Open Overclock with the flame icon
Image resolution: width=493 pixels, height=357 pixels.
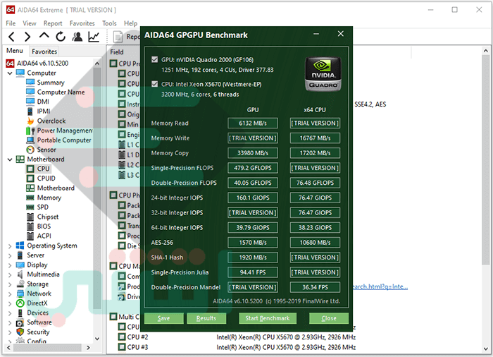point(51,121)
